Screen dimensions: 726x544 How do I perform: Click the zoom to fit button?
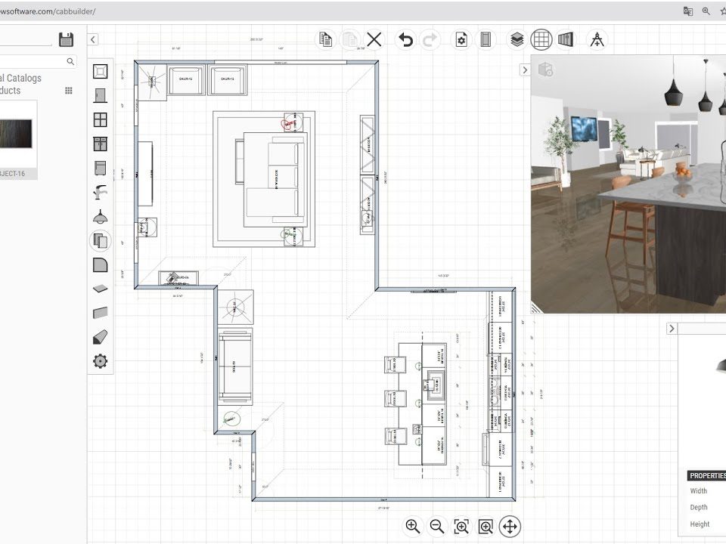pos(461,526)
